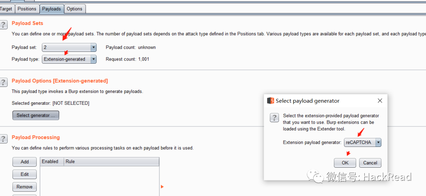Image resolution: width=426 pixels, height=196 pixels.
Task: Open the Options tab
Action: coord(75,9)
